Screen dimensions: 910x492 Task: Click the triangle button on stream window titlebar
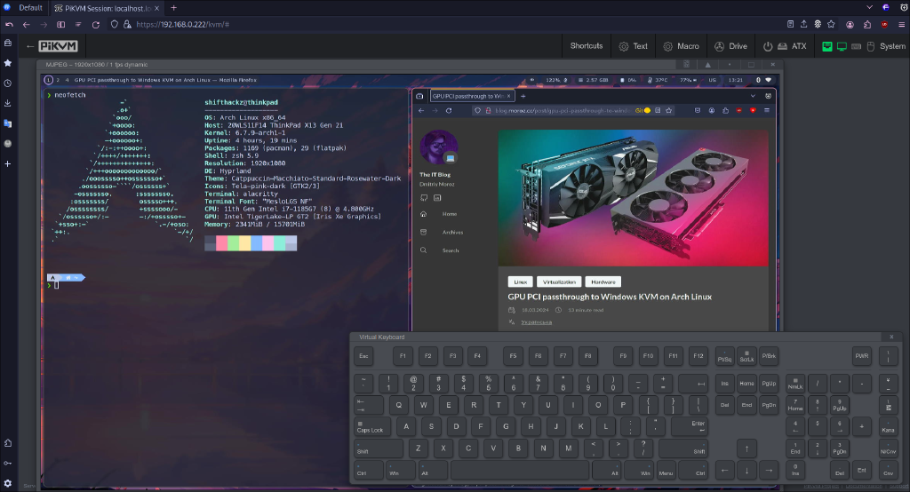pos(708,65)
